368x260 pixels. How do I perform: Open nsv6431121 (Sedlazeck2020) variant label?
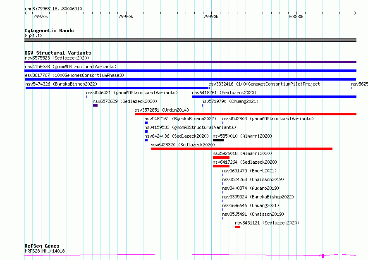click(x=267, y=223)
